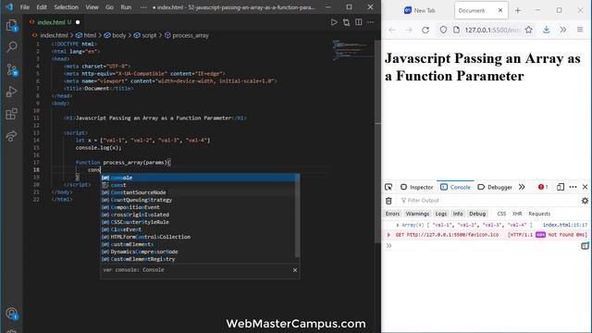Viewport: 592px width, 333px height.
Task: Toggle the Requests console filter
Action: pos(539,214)
